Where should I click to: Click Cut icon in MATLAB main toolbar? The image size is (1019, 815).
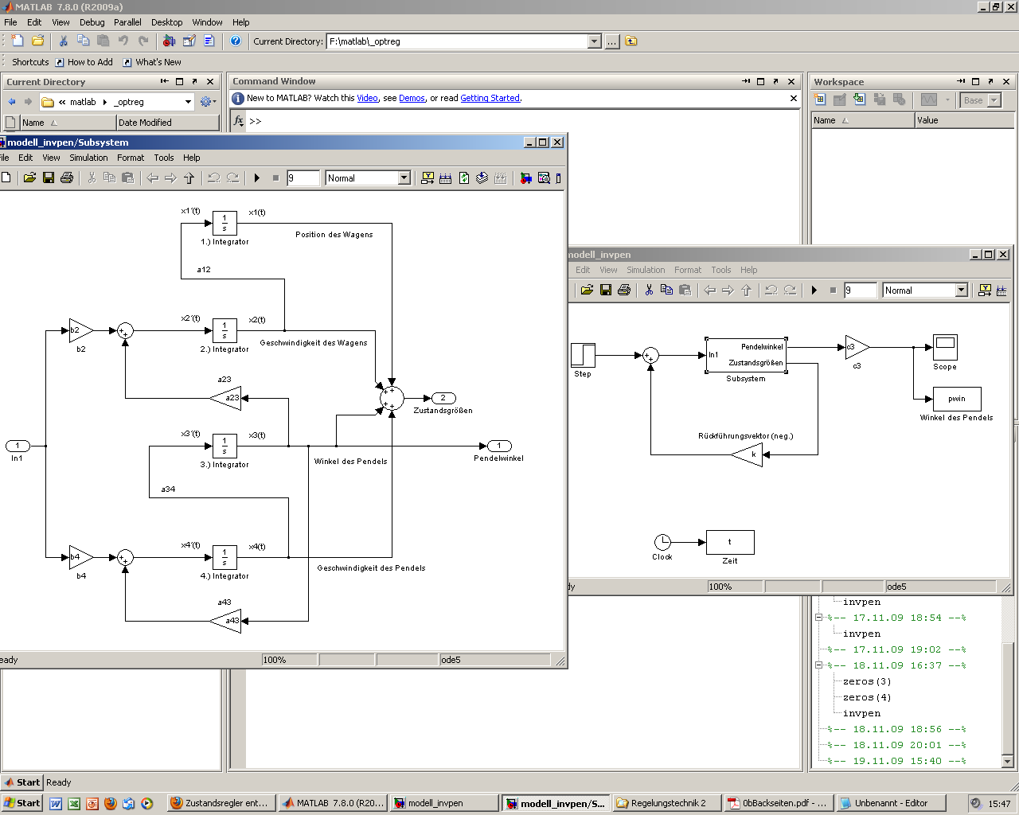tap(64, 41)
